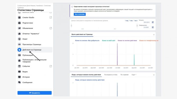Click the Публикации posts icon

coord(19,55)
